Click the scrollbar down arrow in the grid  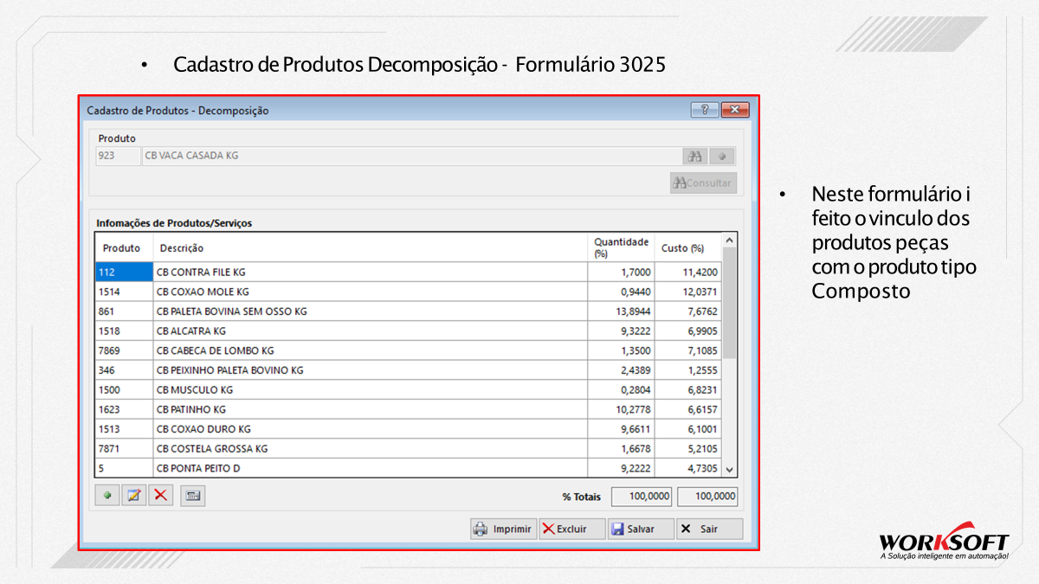click(x=729, y=469)
